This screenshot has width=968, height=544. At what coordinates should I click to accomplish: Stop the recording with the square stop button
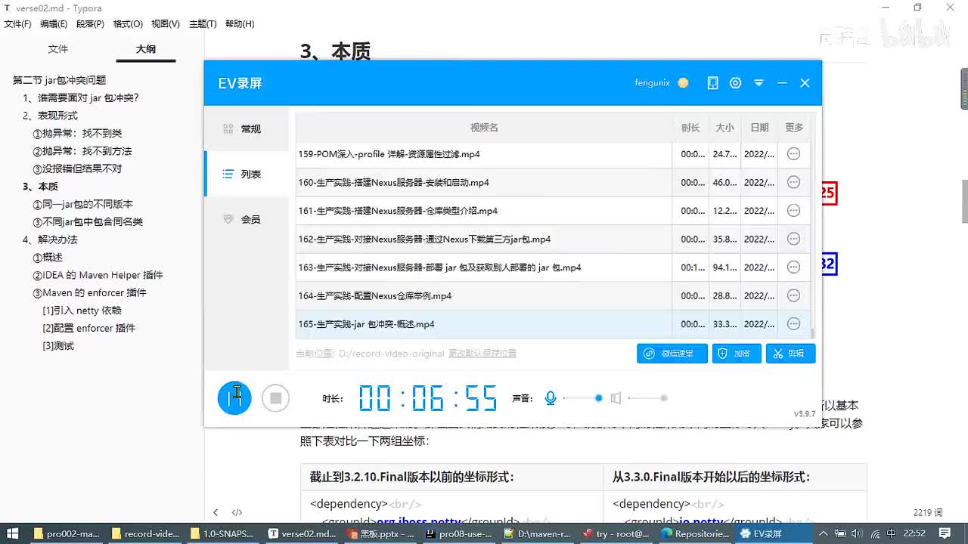pyautogui.click(x=276, y=398)
